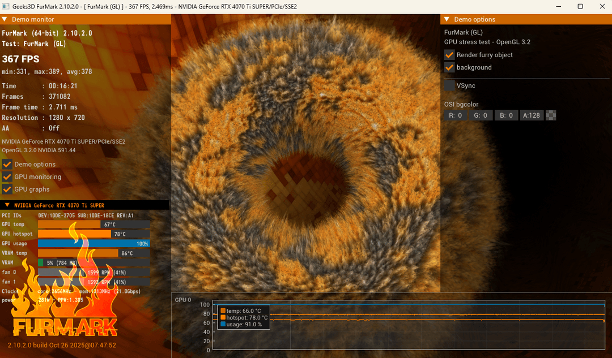
Task: Maximize the FurMark window
Action: tap(580, 6)
